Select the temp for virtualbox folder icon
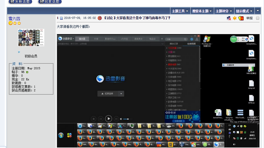 click(229, 115)
